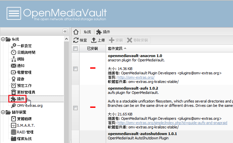Screen dimensions: 233x143
Task: Click the 上傳 upload arrow icon
Action: (x=94, y=40)
